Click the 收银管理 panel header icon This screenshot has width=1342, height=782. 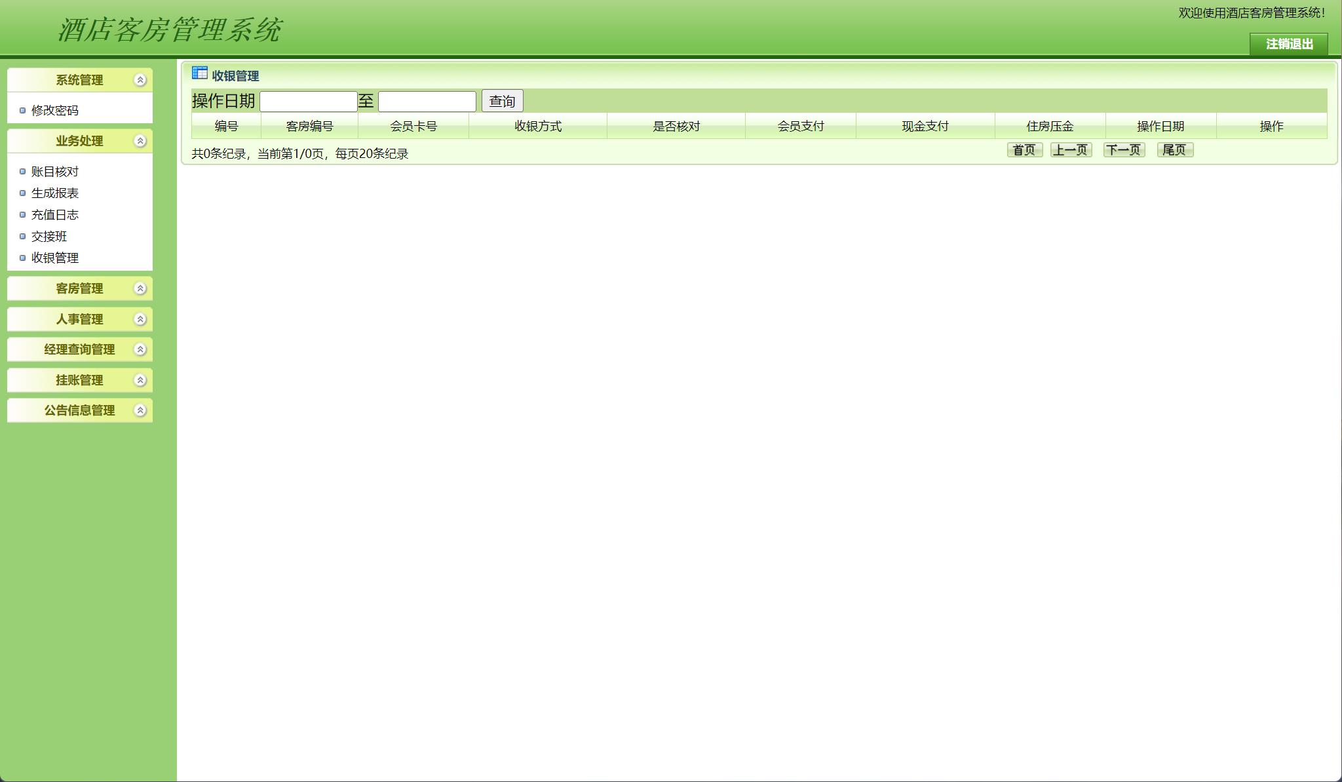[x=199, y=75]
